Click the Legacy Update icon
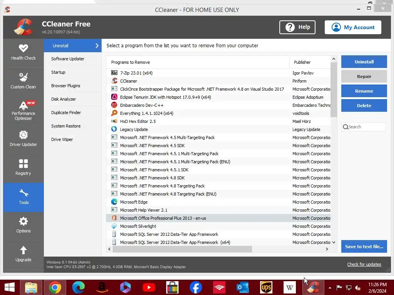 pyautogui.click(x=114, y=129)
